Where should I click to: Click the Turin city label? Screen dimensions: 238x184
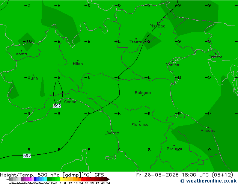click(33, 78)
